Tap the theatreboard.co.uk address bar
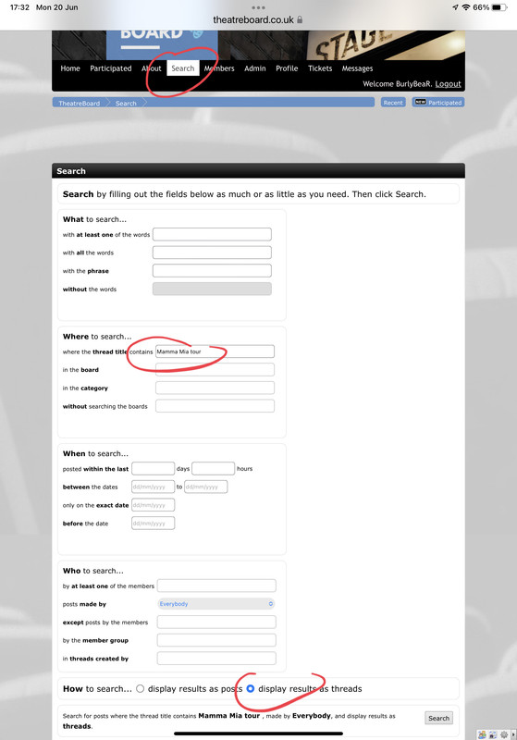This screenshot has height=740, width=517. click(258, 19)
